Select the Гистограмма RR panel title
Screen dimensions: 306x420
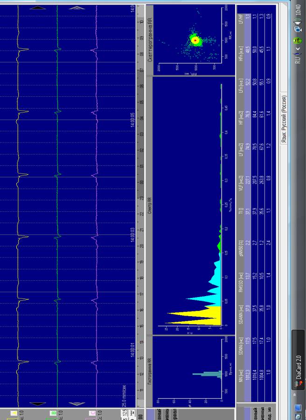[x=150, y=371]
